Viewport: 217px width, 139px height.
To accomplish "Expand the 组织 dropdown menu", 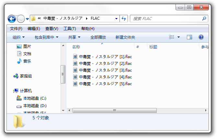I will tap(19, 37).
